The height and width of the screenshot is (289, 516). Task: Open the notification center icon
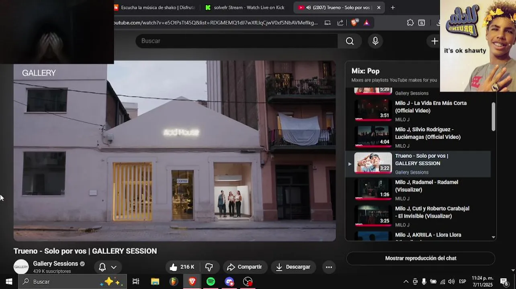click(x=504, y=281)
